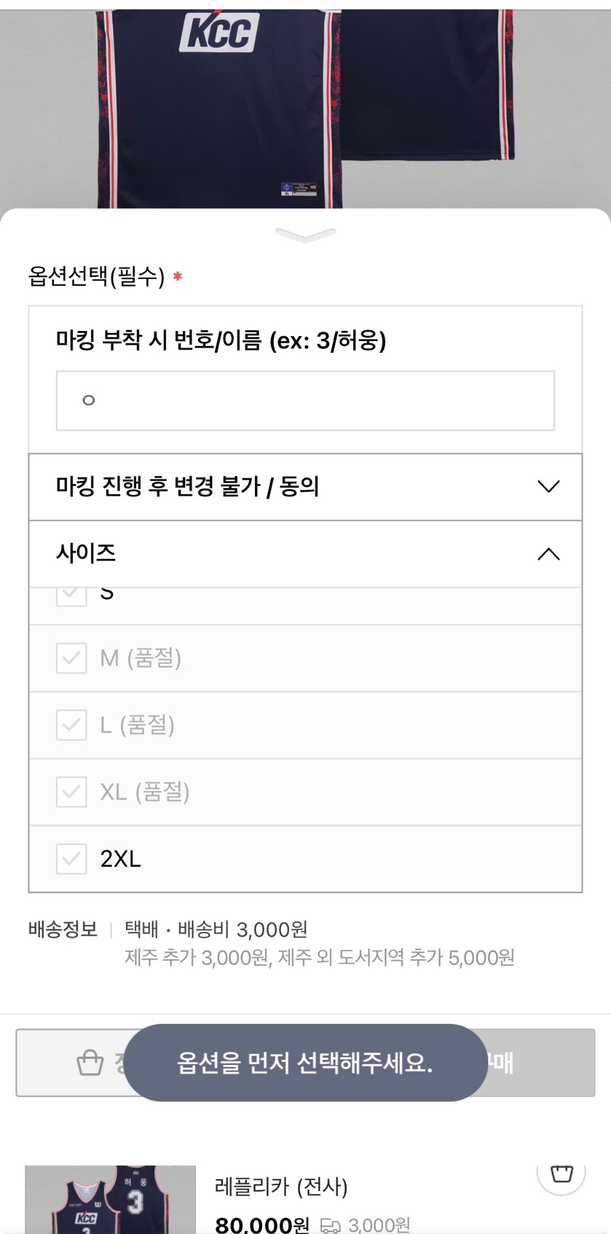The image size is (611, 1234).
Task: Focus the 마킹 번호/이름 input field
Action: (305, 400)
